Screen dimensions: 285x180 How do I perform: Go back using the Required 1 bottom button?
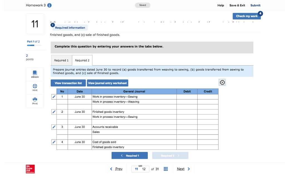tap(130, 156)
